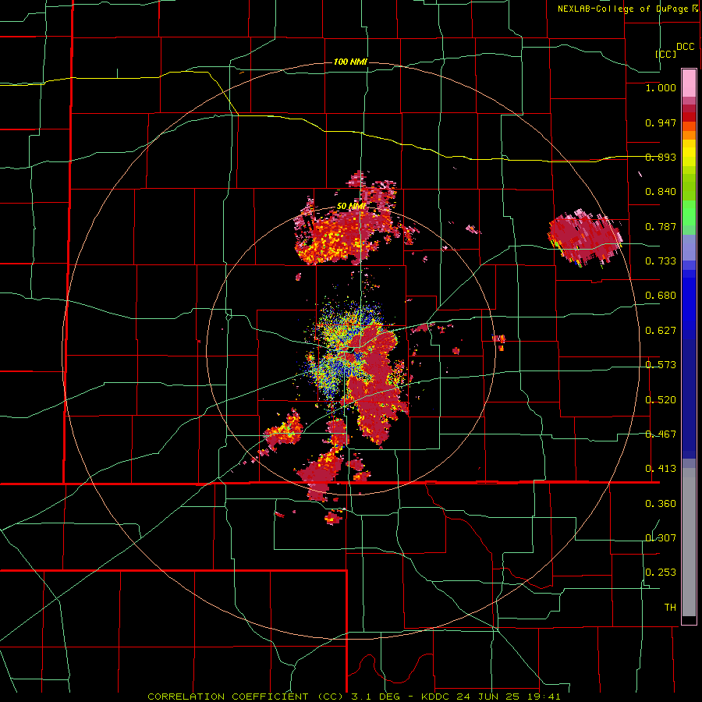
Task: Pick the light pink color bar segment
Action: tap(689, 83)
